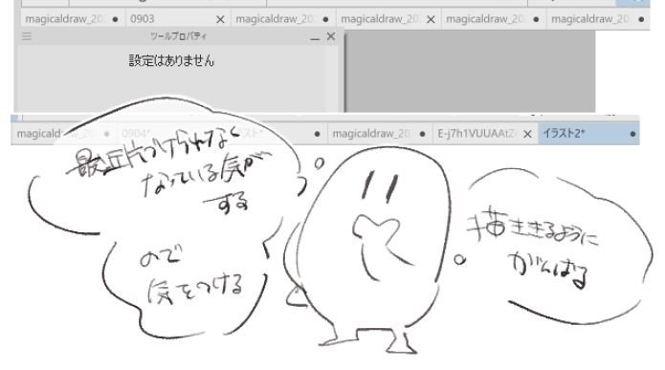This screenshot has width=665, height=370.
Task: Click the unsaved dot on the magicaldraw tab beside E-j7h1VUUAAtZ
Action: click(x=422, y=134)
